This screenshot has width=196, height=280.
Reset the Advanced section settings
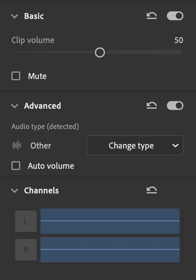[x=152, y=105]
